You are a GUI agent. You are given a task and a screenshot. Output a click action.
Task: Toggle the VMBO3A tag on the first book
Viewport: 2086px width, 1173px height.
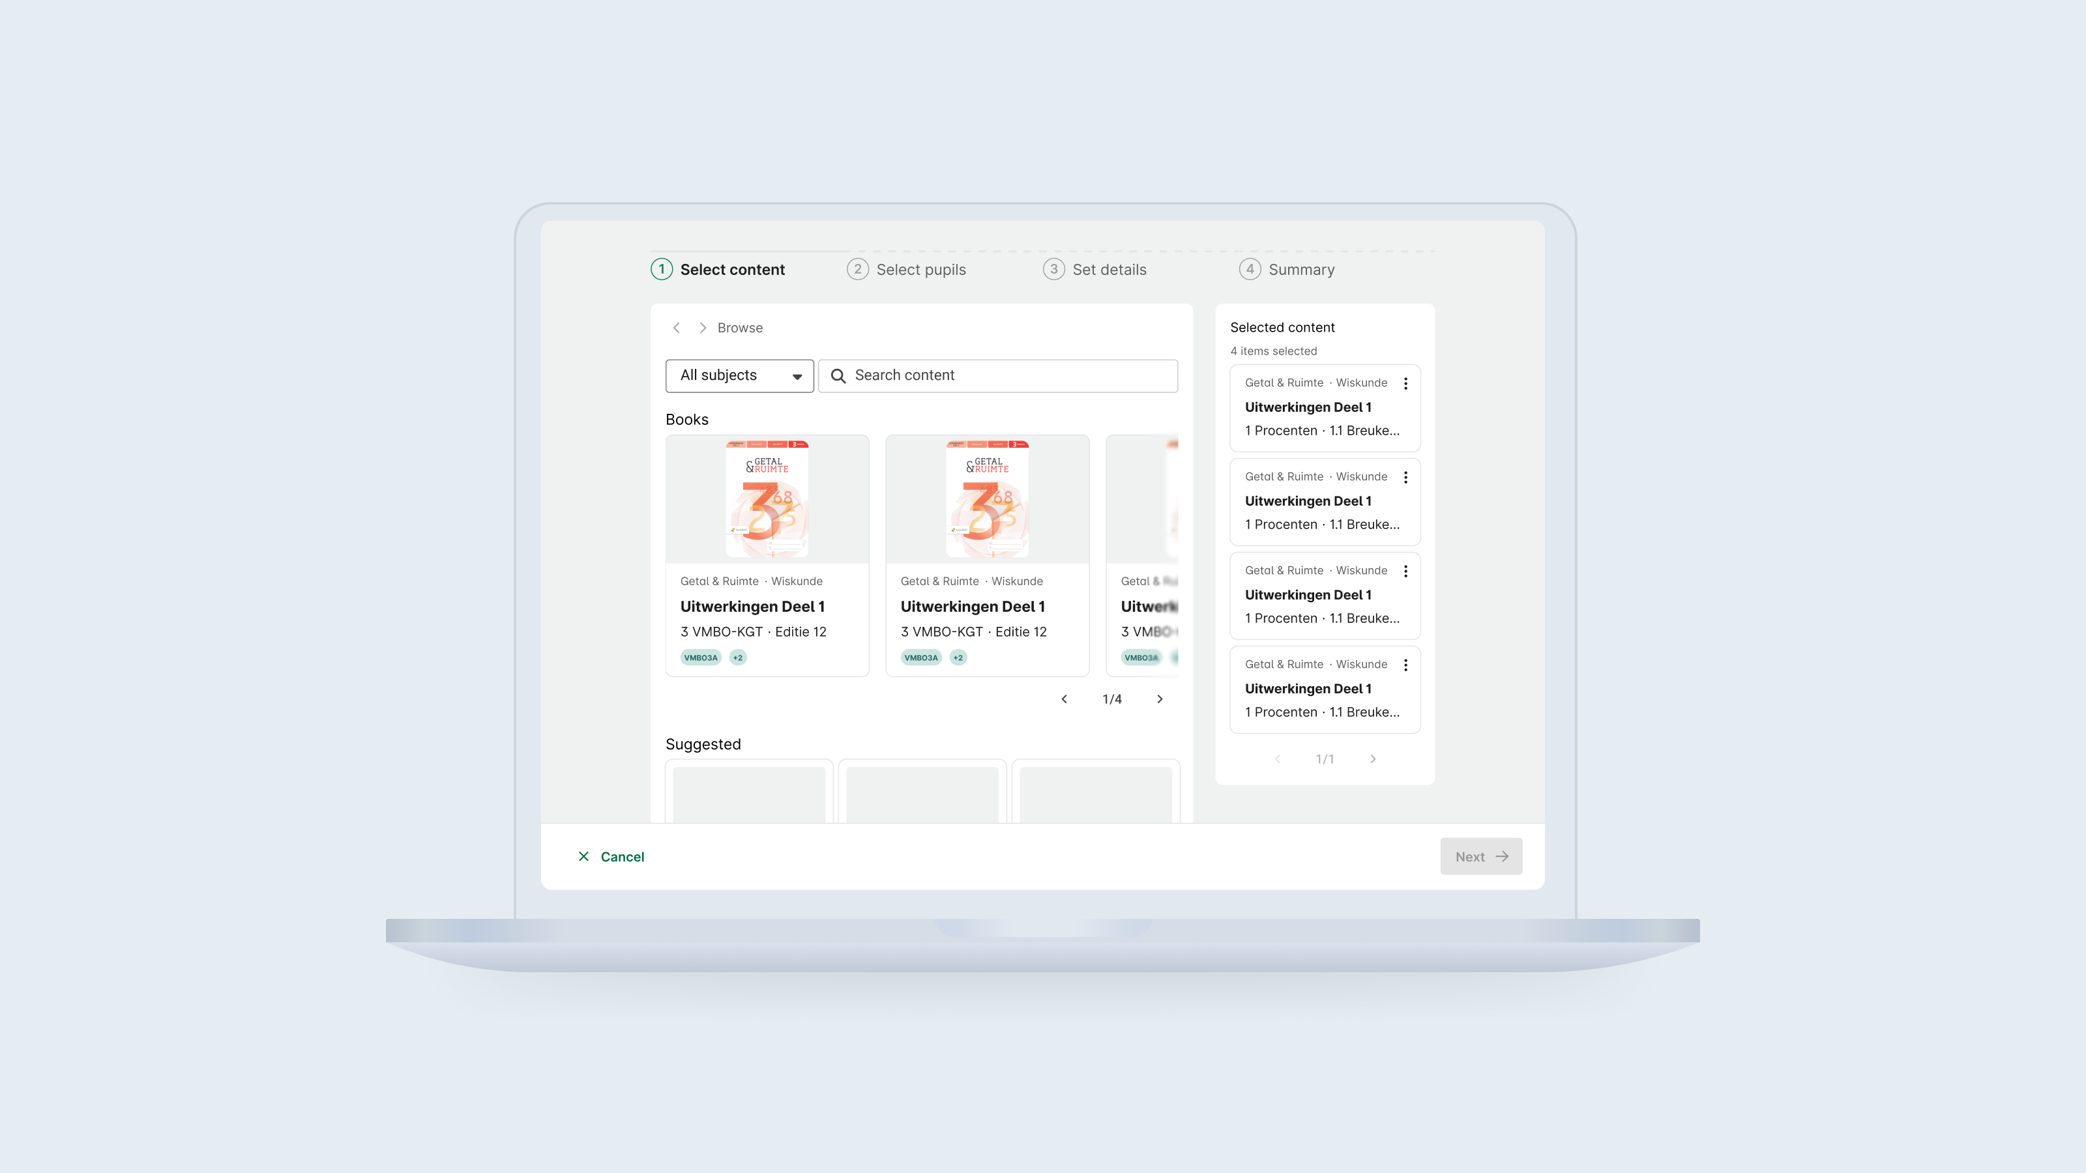pos(699,658)
